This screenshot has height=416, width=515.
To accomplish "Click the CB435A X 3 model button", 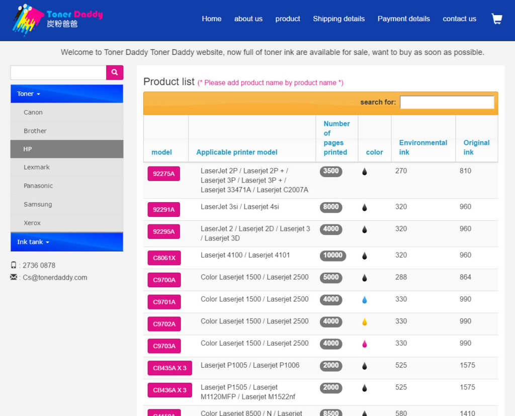I will click(169, 368).
